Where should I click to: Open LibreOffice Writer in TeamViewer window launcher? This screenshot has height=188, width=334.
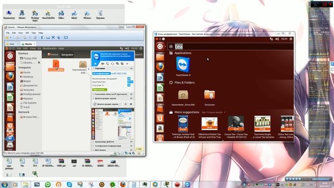click(x=160, y=77)
